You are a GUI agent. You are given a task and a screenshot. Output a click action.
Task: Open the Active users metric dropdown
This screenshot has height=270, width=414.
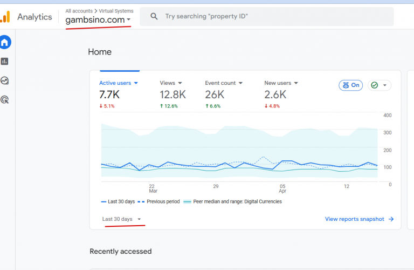pos(136,83)
